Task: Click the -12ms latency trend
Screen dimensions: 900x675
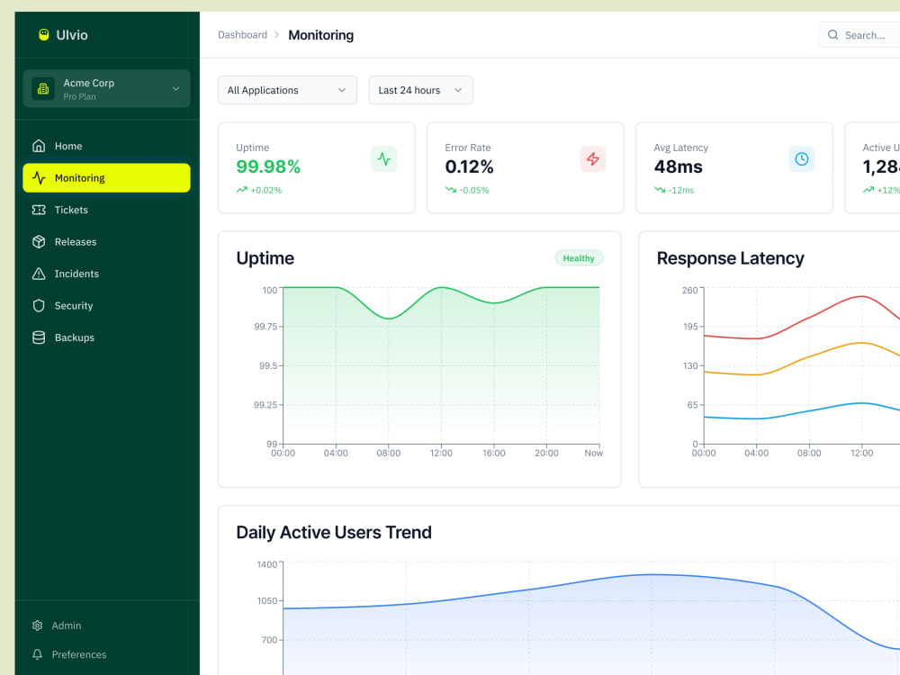Action: [674, 190]
